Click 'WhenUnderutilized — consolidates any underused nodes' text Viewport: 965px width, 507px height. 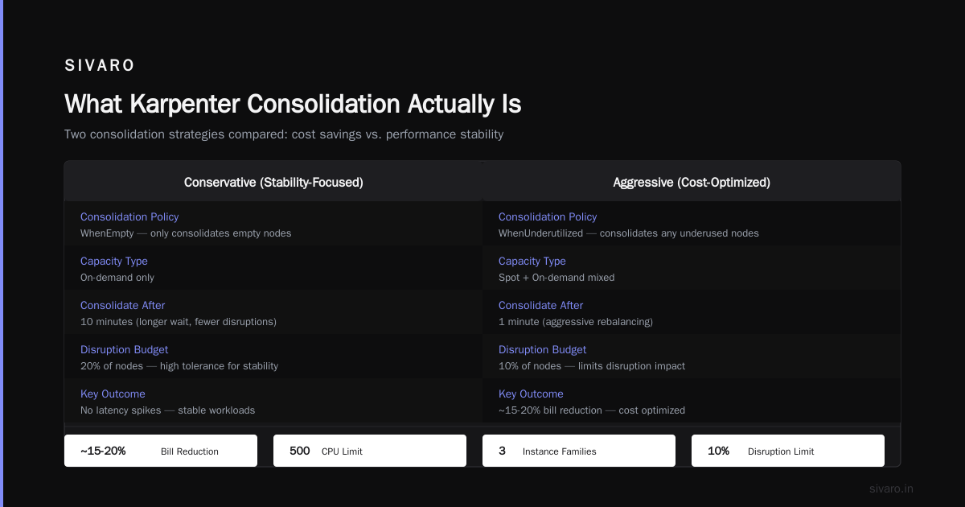[x=629, y=233]
